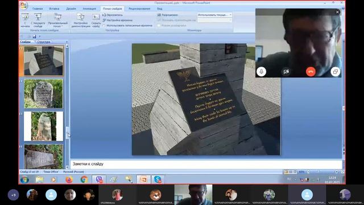Click the slide notes field 'Заметки к слайду'

206,164
